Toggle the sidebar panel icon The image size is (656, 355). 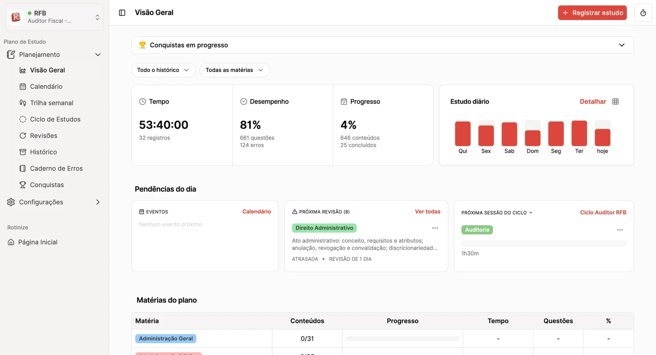click(122, 13)
